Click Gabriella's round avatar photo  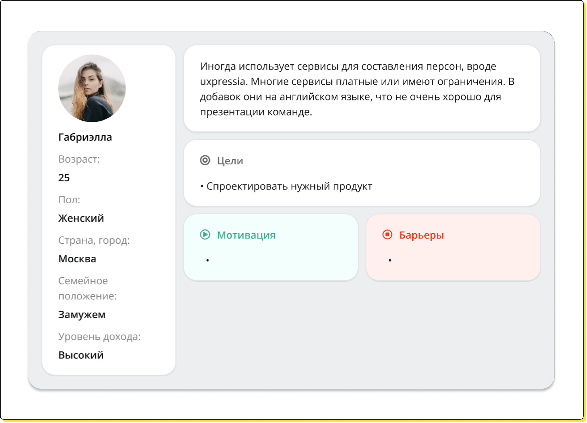click(x=92, y=88)
